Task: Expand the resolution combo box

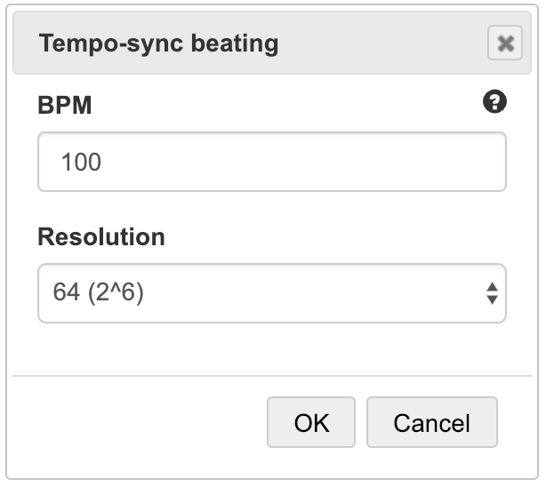Action: [271, 292]
